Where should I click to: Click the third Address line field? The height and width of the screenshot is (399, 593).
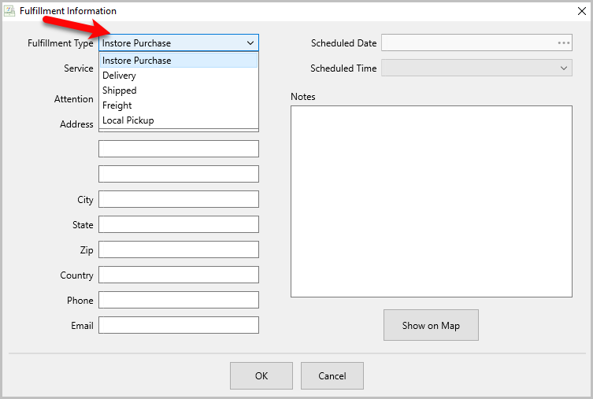coord(179,174)
